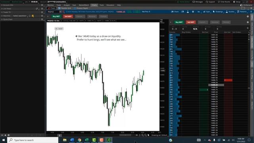
Task: Expand the Watchlist gadget
Action: tap(2, 16)
